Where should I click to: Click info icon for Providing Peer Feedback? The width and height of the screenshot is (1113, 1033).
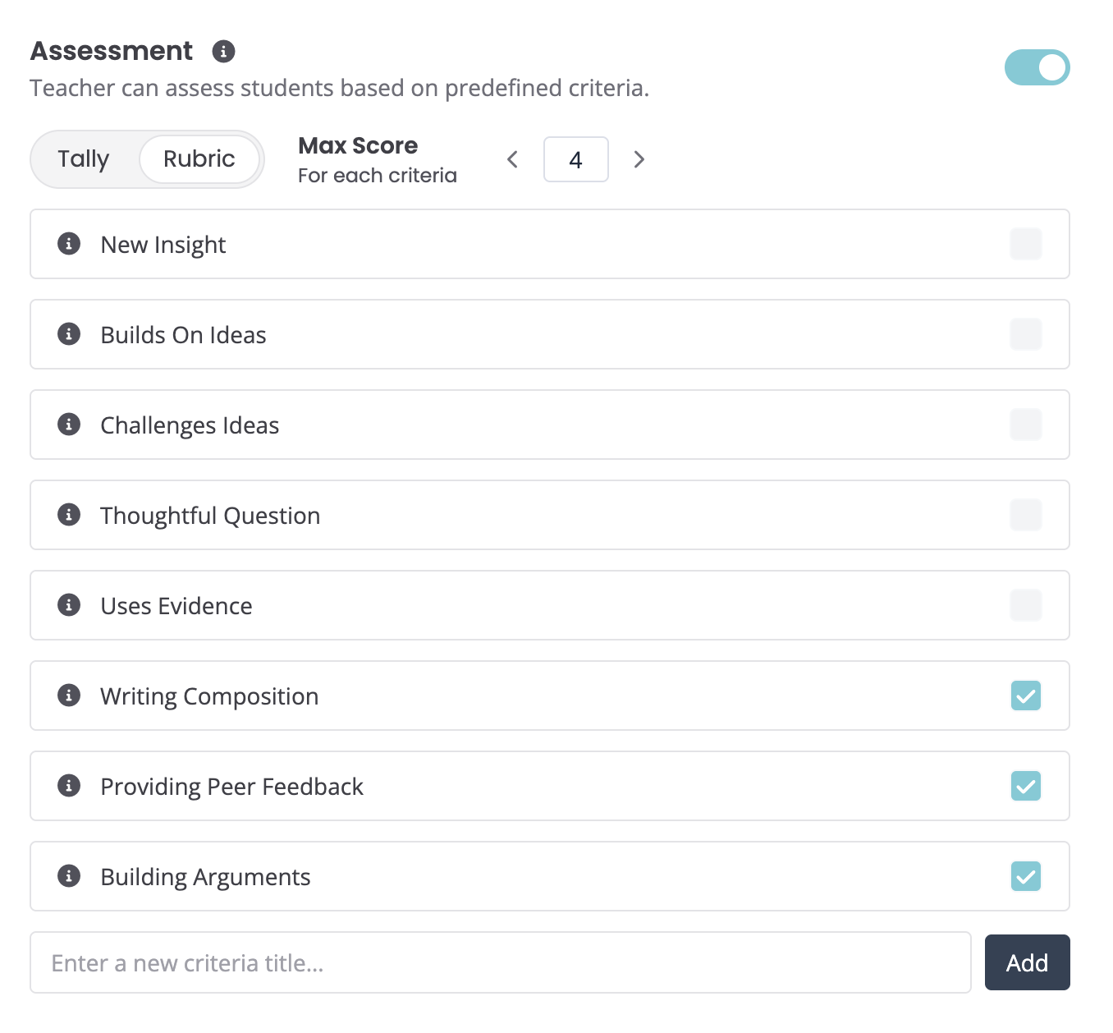click(69, 786)
